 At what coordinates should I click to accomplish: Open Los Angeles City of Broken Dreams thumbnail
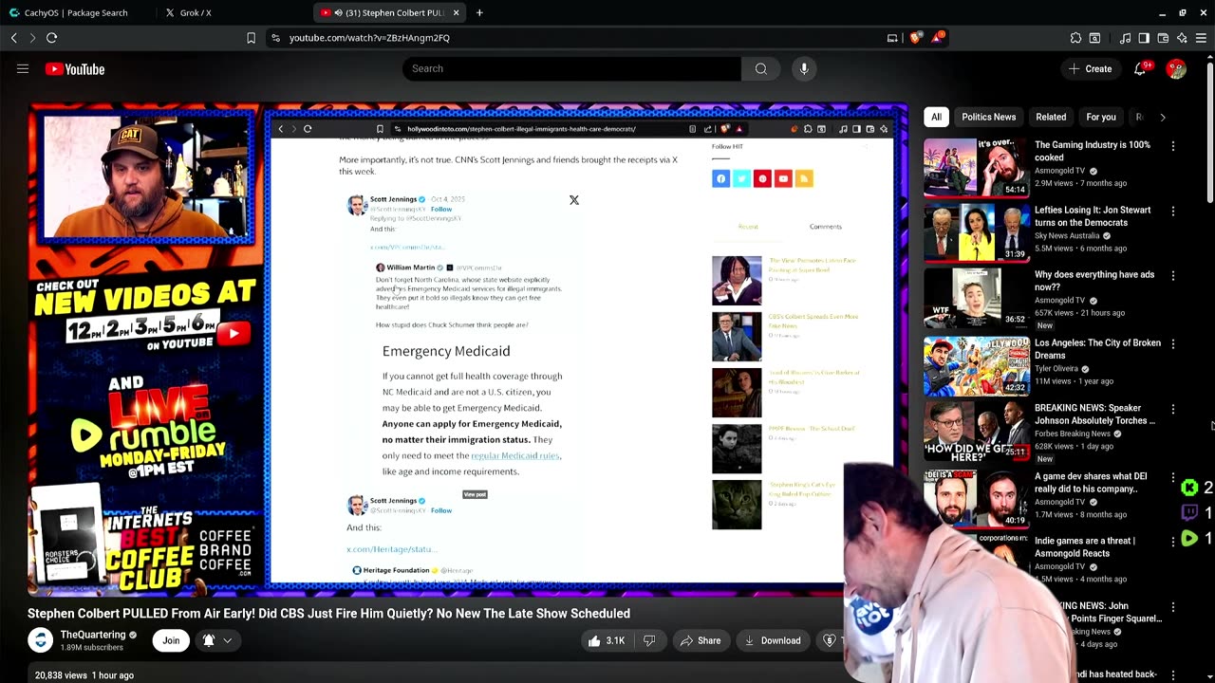[x=977, y=366]
